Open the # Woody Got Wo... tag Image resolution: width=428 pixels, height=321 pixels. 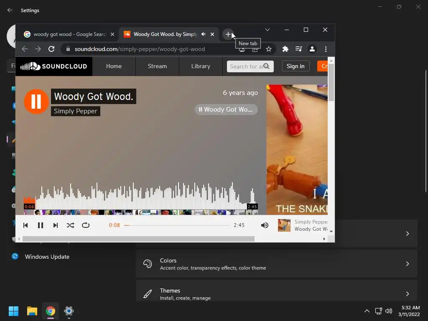click(226, 110)
